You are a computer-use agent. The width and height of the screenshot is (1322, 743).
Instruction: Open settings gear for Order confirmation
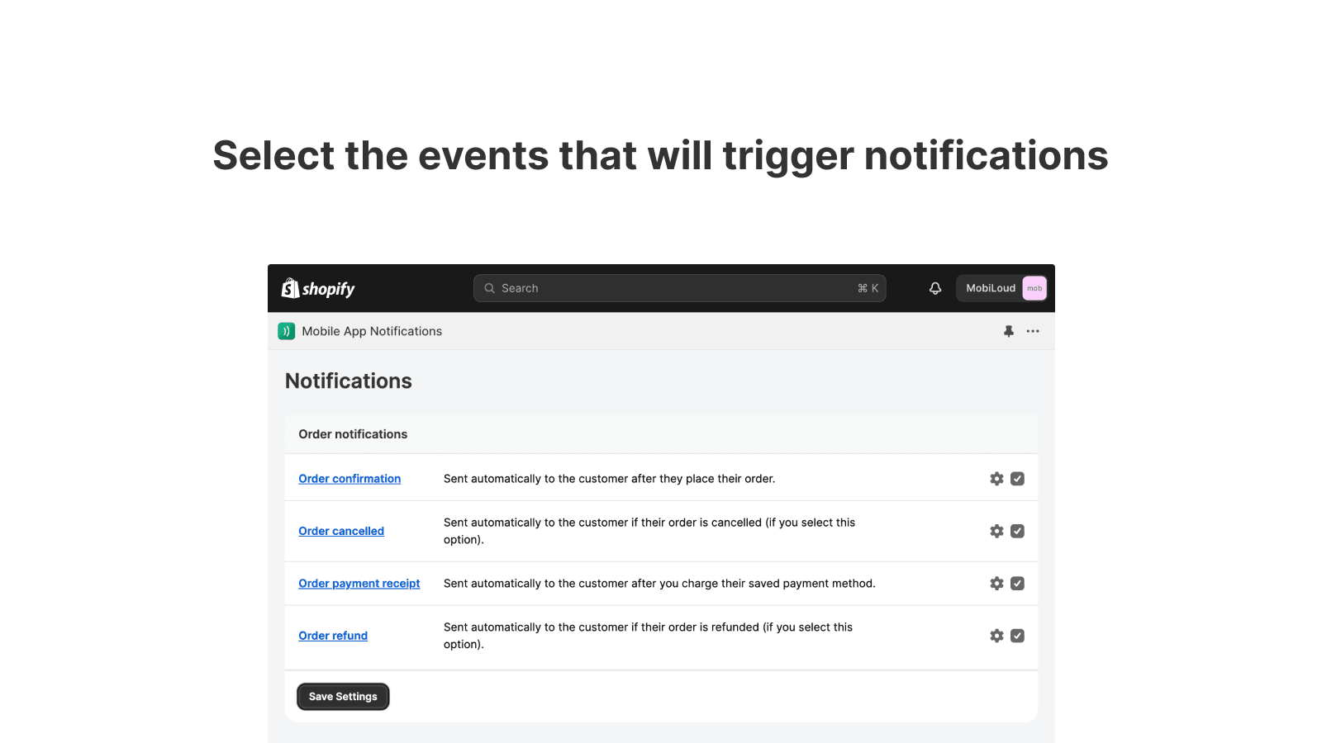996,479
